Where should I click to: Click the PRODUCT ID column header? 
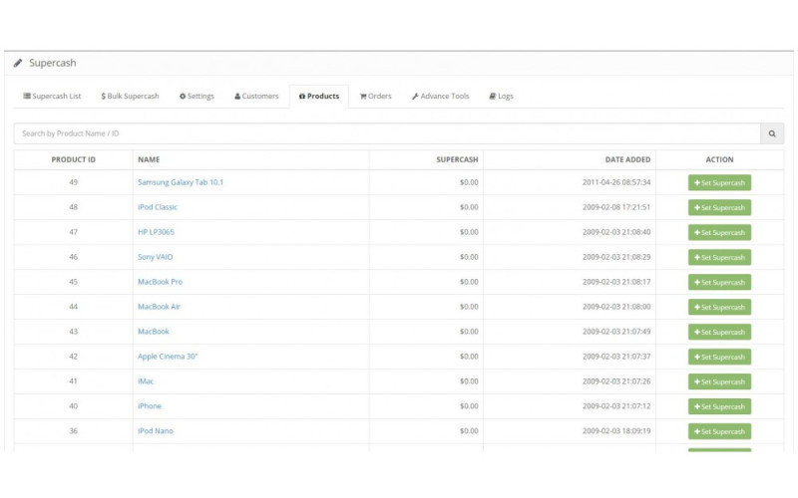click(x=73, y=160)
